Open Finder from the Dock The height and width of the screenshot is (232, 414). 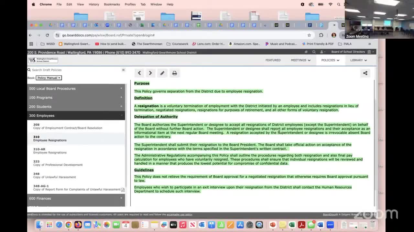click(x=39, y=225)
